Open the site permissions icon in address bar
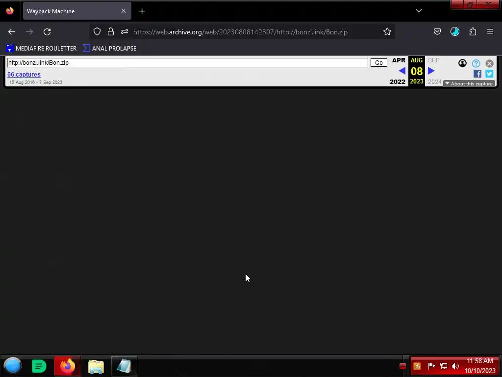 click(x=125, y=31)
